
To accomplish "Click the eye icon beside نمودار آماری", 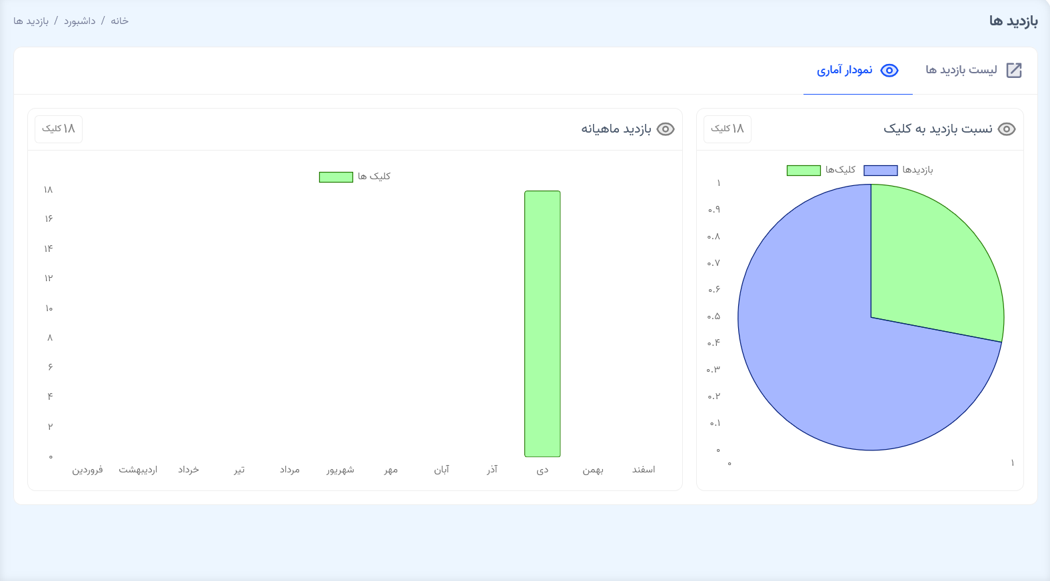I will click(889, 70).
